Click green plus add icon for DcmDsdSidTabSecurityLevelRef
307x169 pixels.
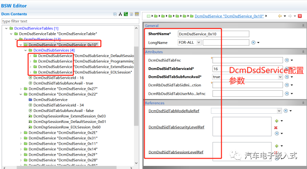(x=277, y=121)
